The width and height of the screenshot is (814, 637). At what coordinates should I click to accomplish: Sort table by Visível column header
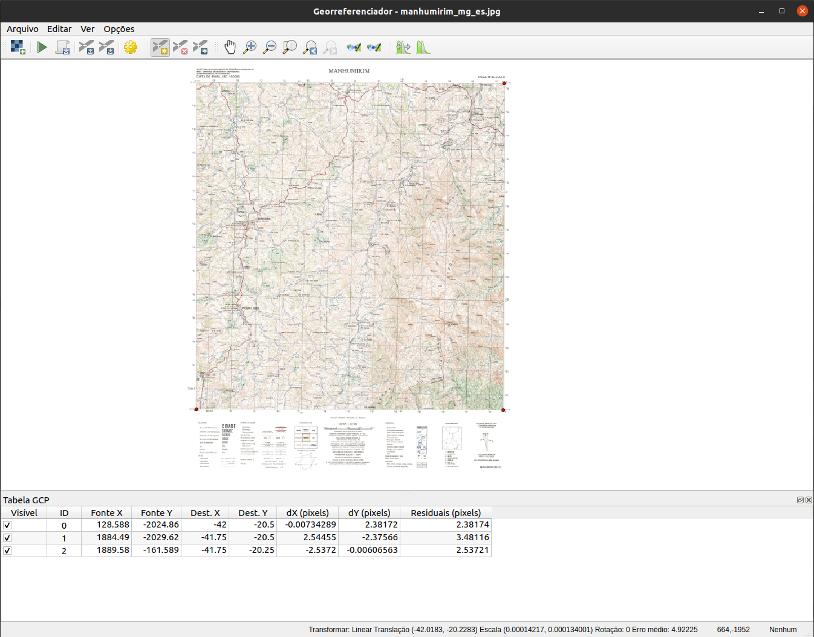pyautogui.click(x=24, y=512)
